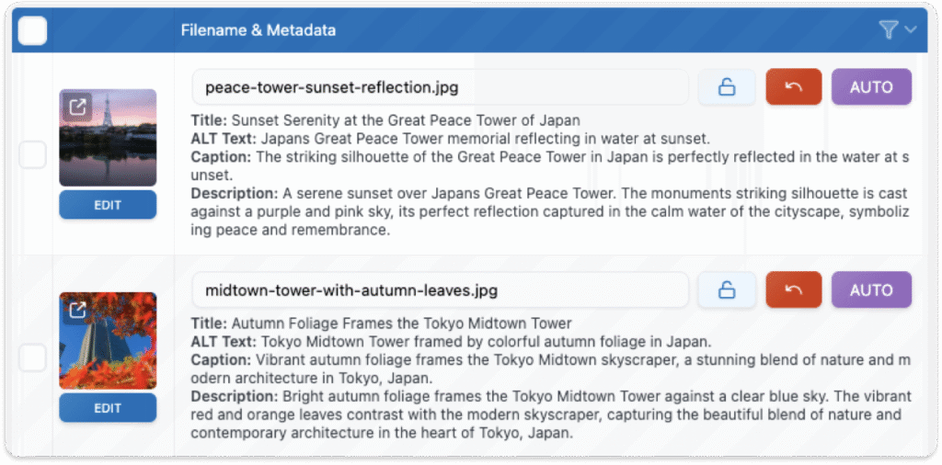Viewport: 942px width, 465px height.
Task: Click the unlock icon beside midtown-tower-with-autumn-leaves.jpg
Action: [x=727, y=290]
